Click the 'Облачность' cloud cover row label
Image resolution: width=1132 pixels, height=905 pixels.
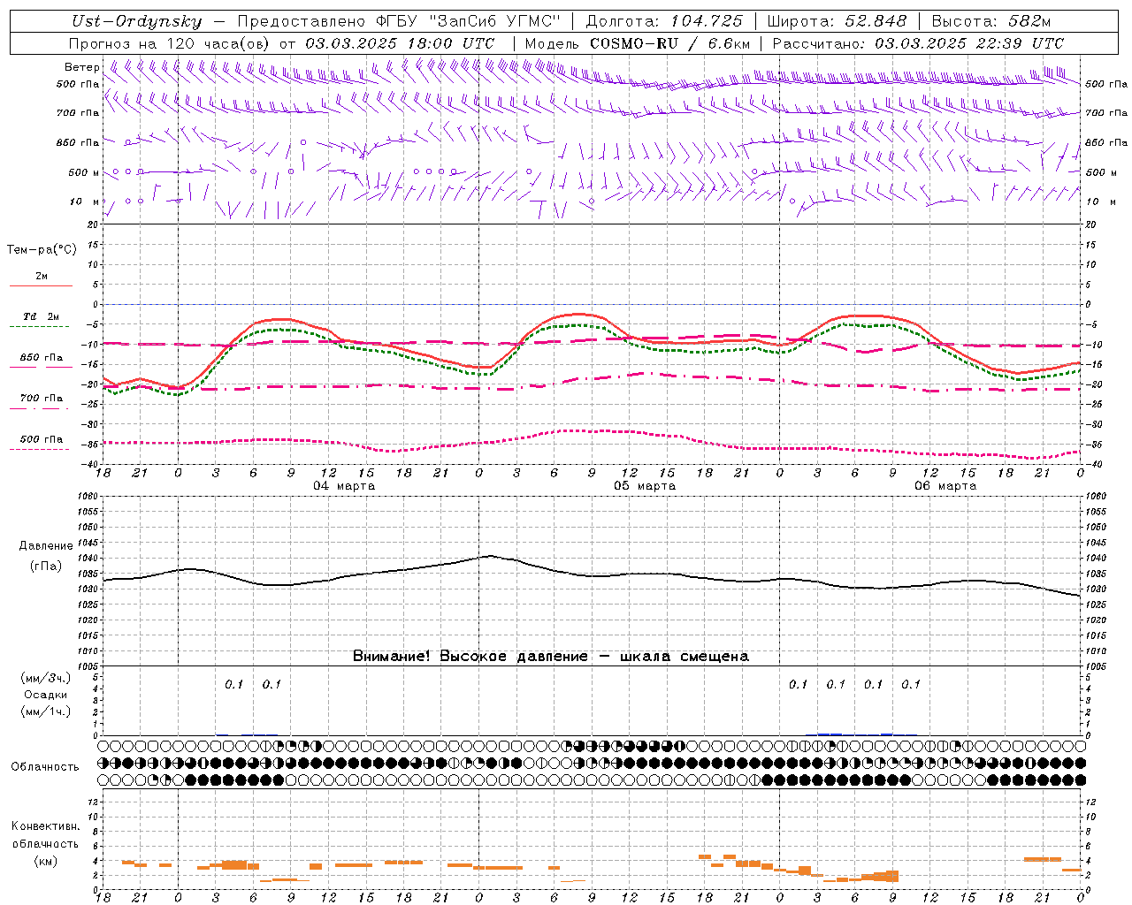45,767
